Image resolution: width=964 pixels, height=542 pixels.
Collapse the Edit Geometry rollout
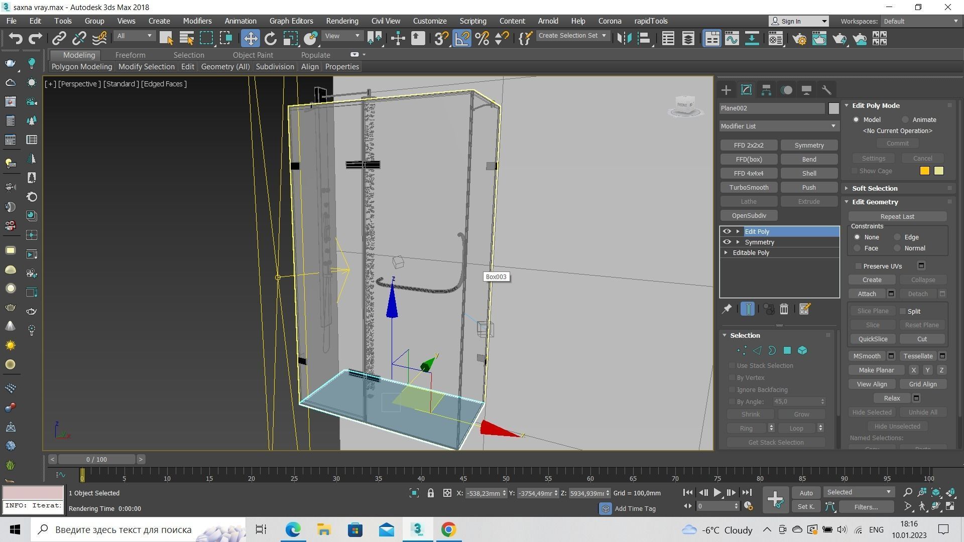(875, 202)
